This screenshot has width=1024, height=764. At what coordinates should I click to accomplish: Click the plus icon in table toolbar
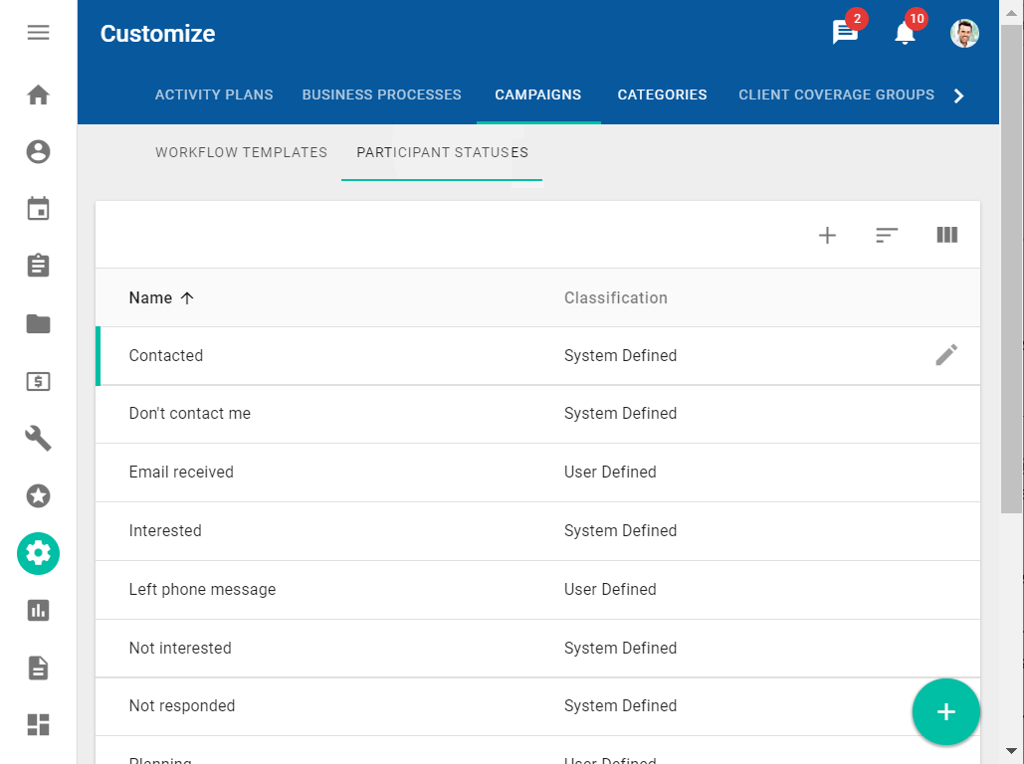coord(827,235)
